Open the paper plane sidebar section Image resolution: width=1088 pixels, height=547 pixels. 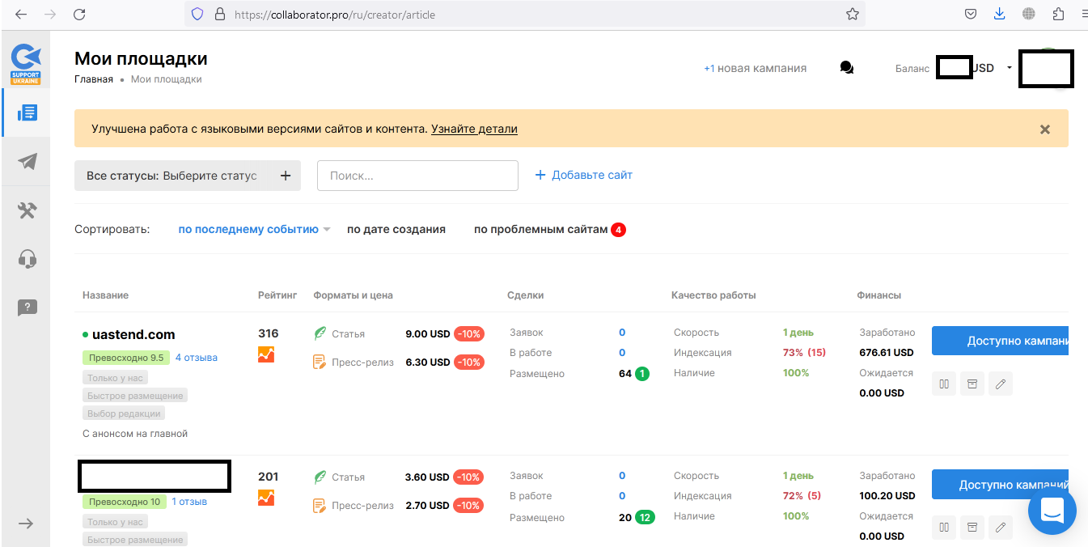click(x=27, y=162)
